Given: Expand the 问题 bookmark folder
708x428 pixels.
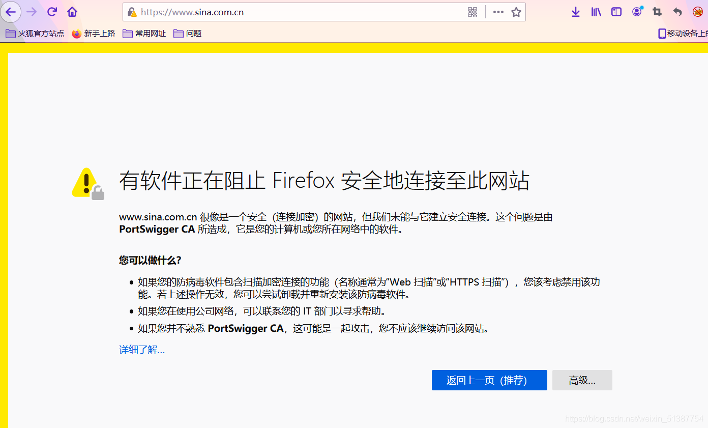Looking at the screenshot, I should tap(188, 34).
